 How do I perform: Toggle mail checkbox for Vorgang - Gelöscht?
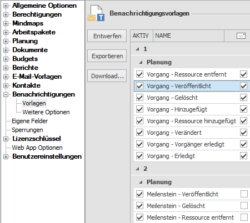[244, 98]
